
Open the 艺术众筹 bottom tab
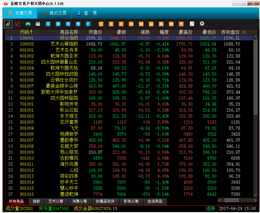tap(56, 201)
